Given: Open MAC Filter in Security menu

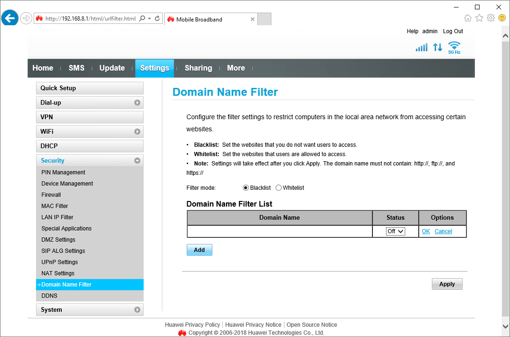Looking at the screenshot, I should point(55,206).
